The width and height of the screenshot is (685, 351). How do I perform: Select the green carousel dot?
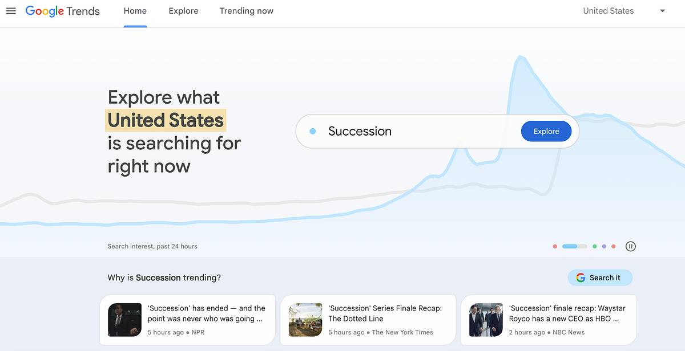coord(594,246)
